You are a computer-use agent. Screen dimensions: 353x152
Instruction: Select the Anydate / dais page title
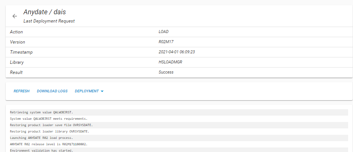pos(45,12)
